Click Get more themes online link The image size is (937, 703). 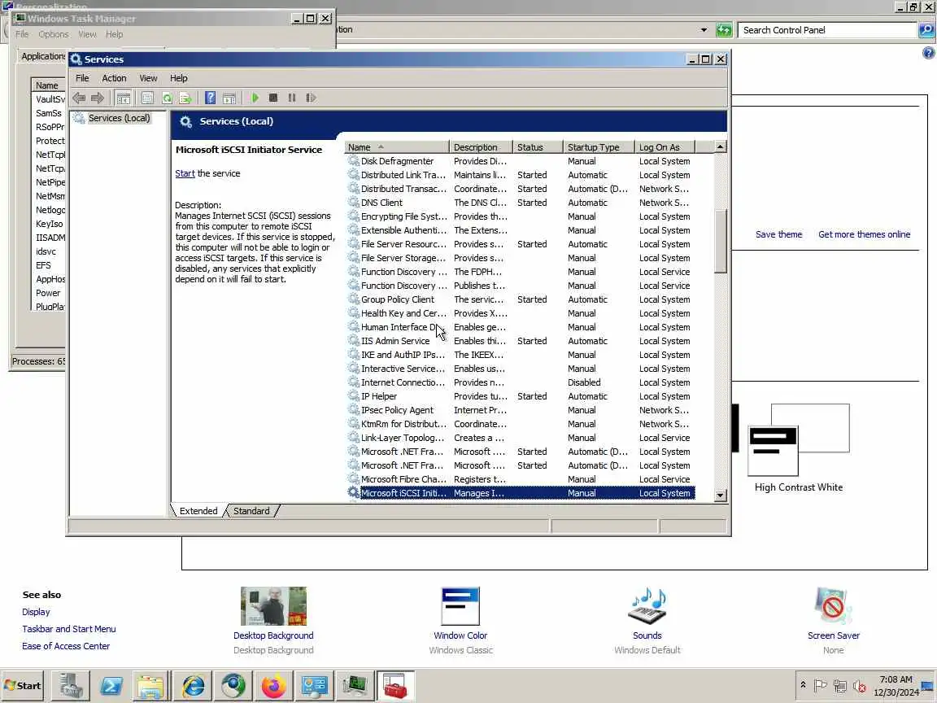tap(864, 234)
